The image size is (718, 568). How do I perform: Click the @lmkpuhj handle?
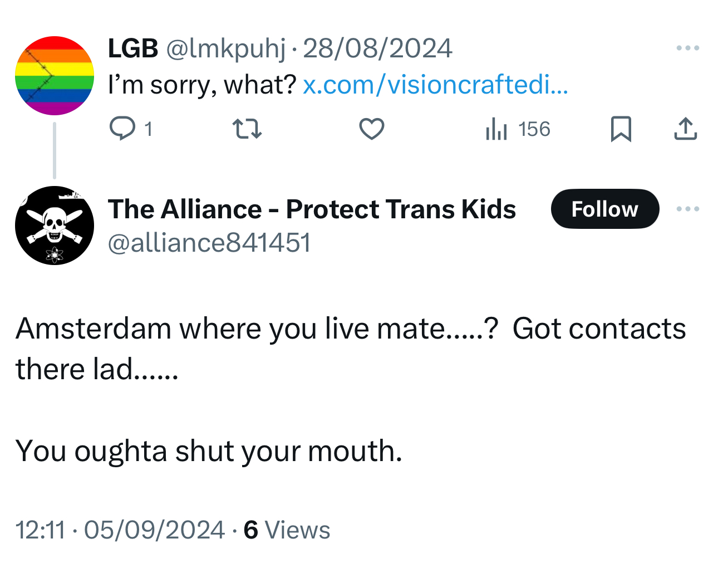[225, 48]
